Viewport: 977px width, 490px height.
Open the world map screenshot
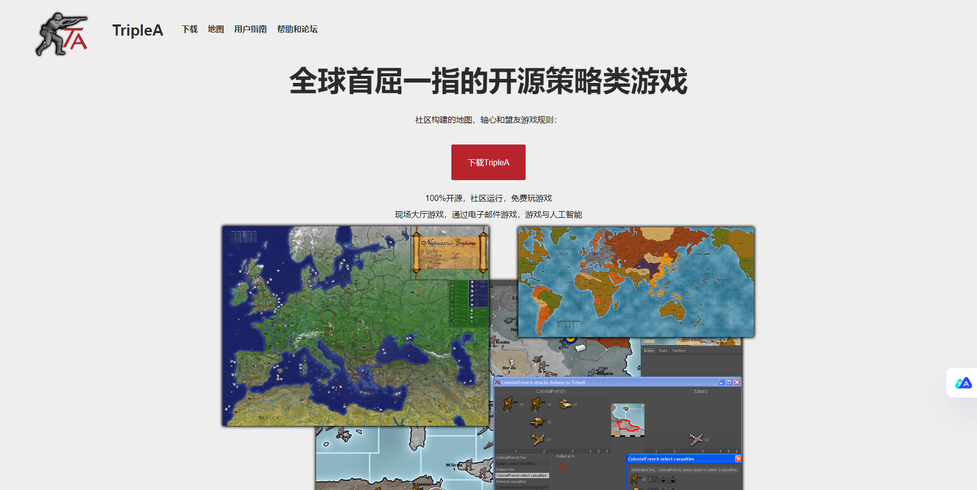click(636, 281)
